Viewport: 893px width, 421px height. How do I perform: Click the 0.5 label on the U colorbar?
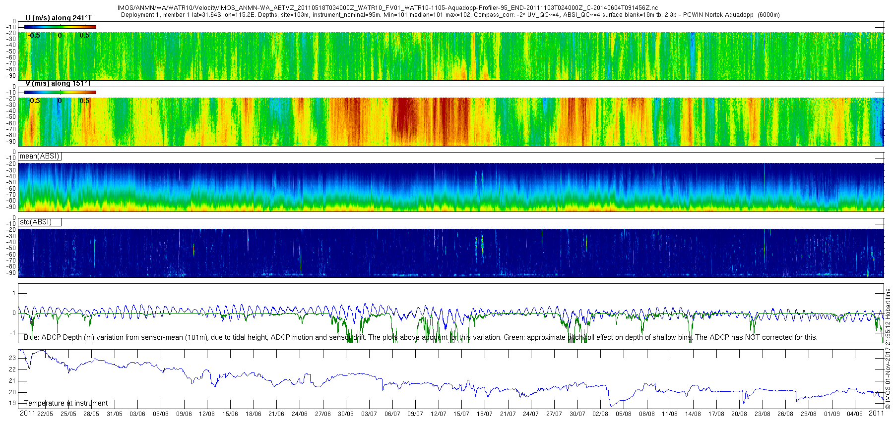click(x=85, y=35)
